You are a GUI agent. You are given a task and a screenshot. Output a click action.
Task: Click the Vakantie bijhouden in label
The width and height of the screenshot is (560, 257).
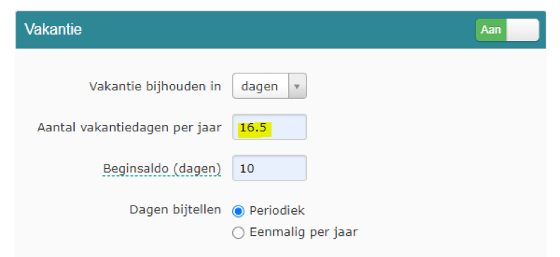point(155,86)
